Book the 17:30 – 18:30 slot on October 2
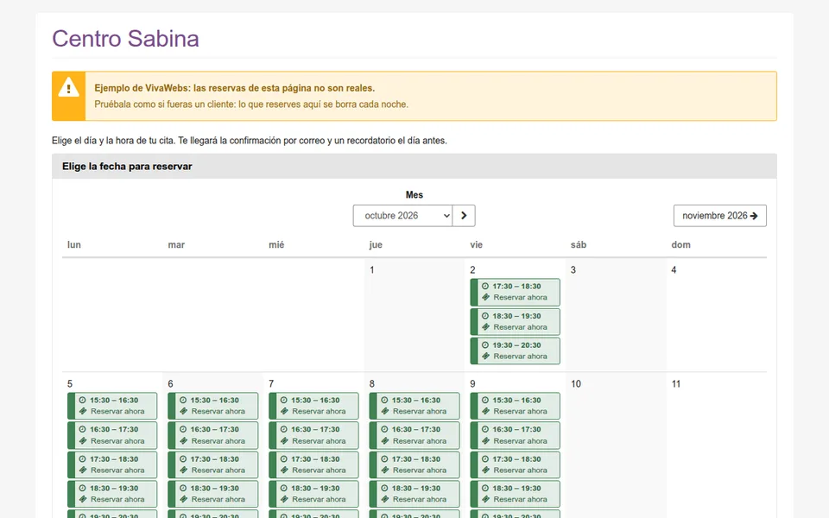Screen dimensions: 829x518 515,292
